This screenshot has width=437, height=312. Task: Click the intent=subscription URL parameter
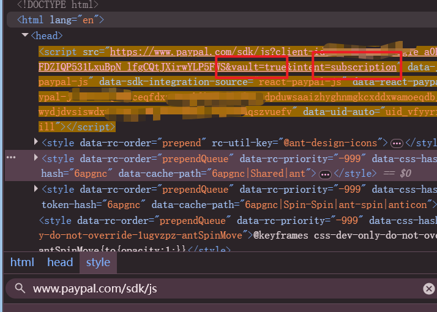click(x=345, y=67)
